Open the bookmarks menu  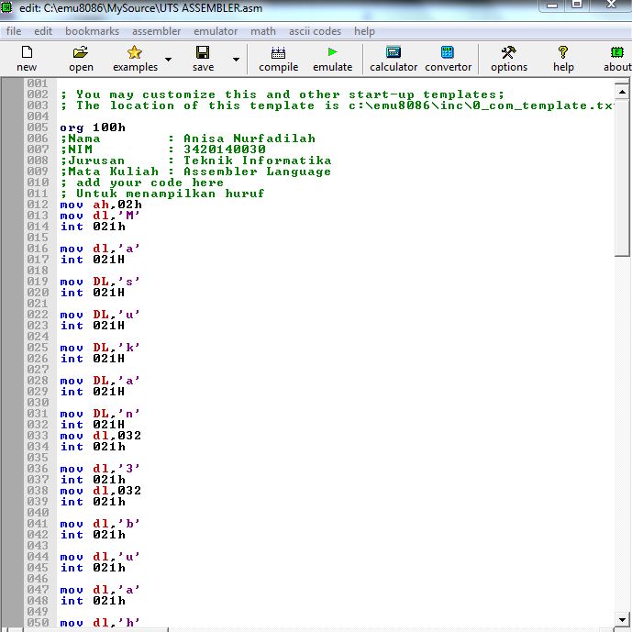coord(93,31)
